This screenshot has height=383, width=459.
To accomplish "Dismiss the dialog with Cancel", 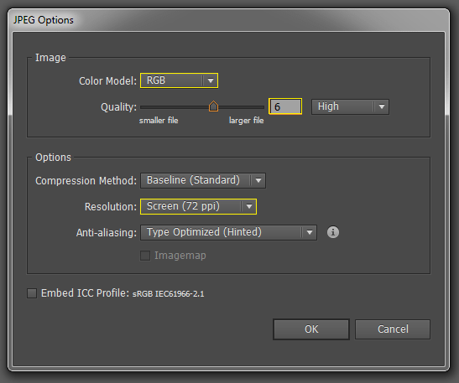I will point(393,329).
